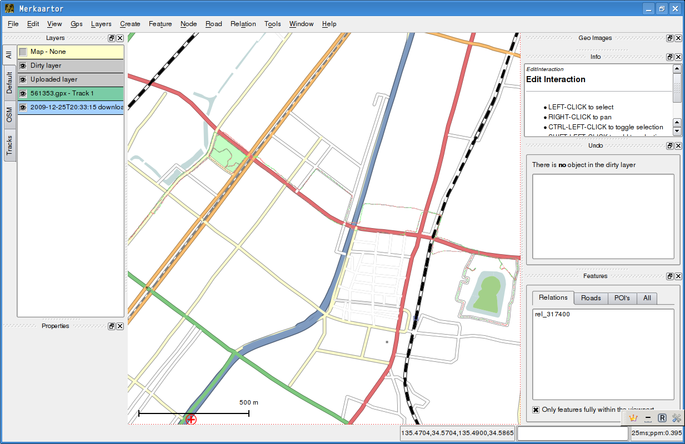Close the Info dock panel
This screenshot has width=685, height=444.
click(678, 57)
